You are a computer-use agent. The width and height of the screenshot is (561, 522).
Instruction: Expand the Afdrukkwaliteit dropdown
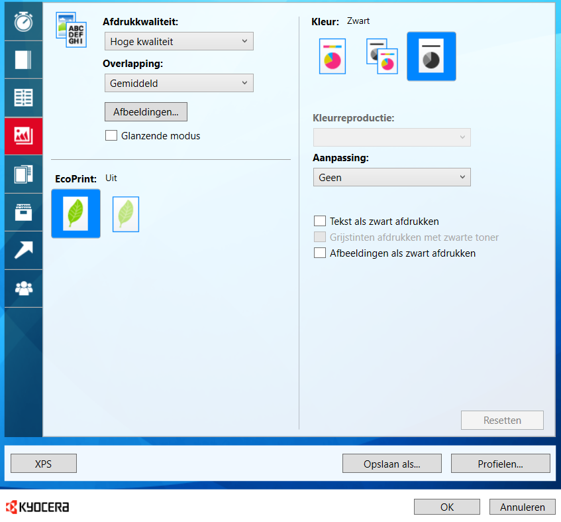[x=179, y=42]
